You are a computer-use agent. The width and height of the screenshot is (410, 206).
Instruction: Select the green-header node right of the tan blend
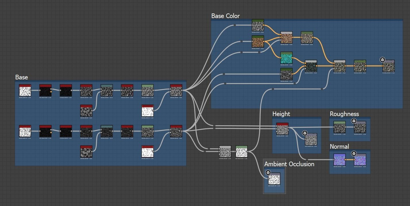307,37
